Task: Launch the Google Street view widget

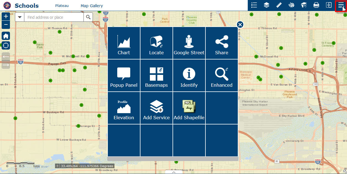Action: pos(189,43)
